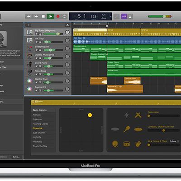Click the Rewind transport button
This screenshot has height=181, width=181.
(29, 16)
